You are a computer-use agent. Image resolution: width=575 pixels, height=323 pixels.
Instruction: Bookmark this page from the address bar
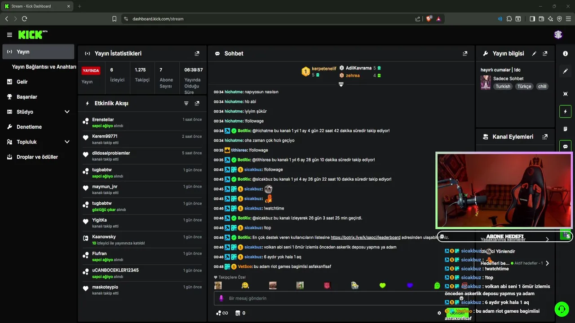[x=114, y=19]
